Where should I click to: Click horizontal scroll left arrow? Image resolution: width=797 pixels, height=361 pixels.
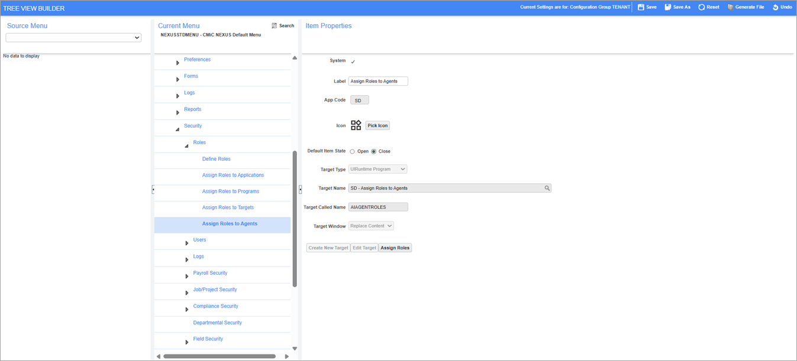159,356
